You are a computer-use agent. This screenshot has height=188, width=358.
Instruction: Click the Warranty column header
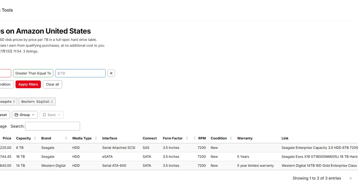coord(245,138)
